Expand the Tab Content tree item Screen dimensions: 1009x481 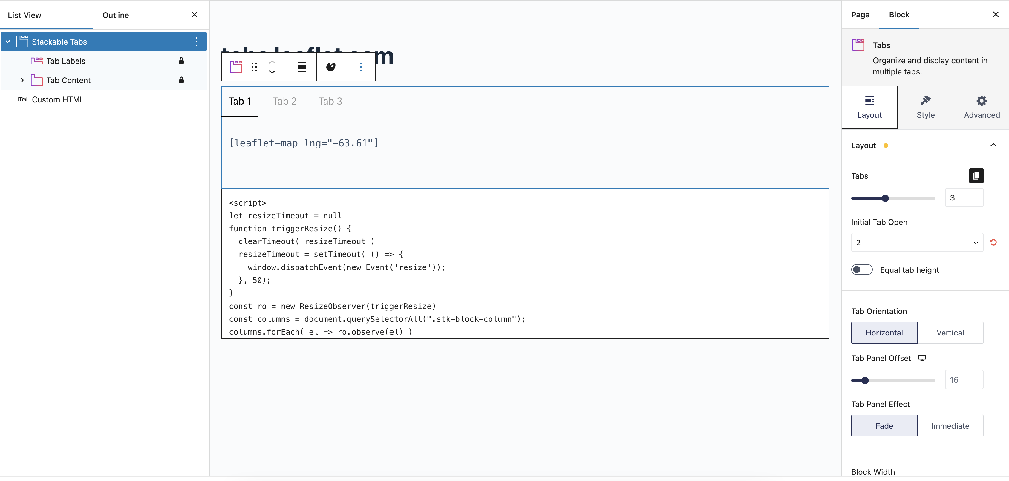[x=22, y=80]
